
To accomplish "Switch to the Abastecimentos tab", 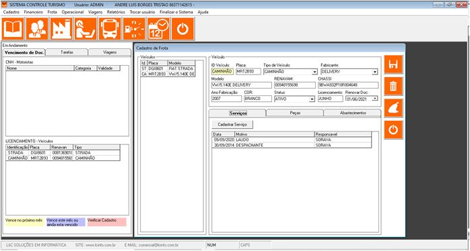I will 353,113.
